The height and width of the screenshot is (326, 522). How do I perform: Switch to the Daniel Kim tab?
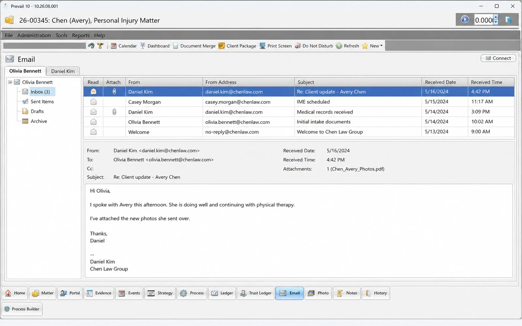(63, 71)
